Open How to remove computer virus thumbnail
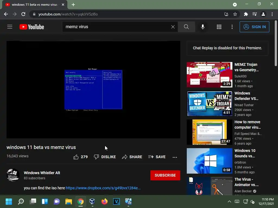Screen dimensions: 278x208 click(x=210, y=132)
